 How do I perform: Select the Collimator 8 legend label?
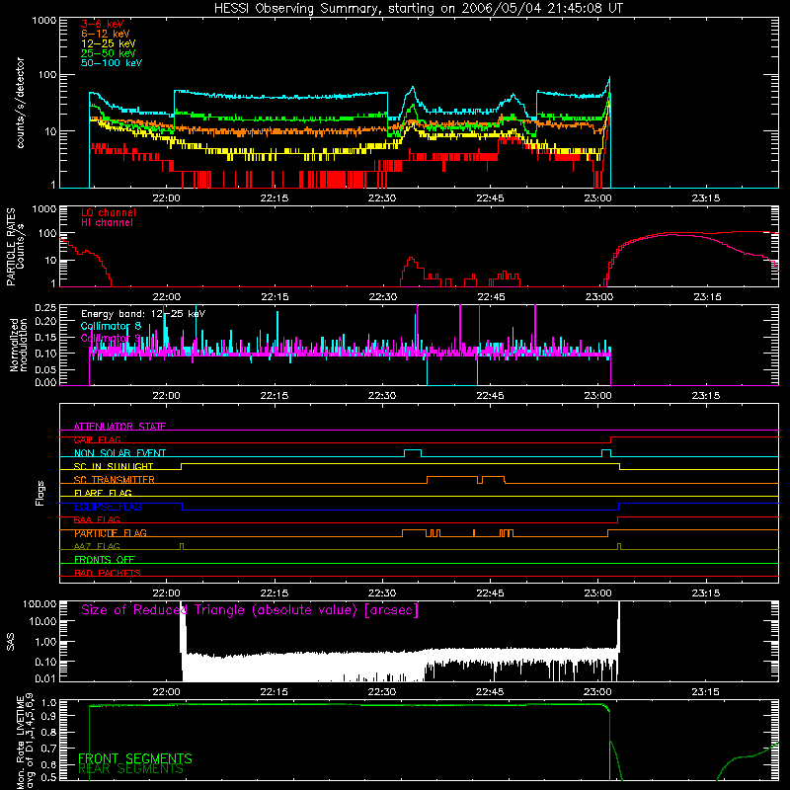click(x=111, y=326)
